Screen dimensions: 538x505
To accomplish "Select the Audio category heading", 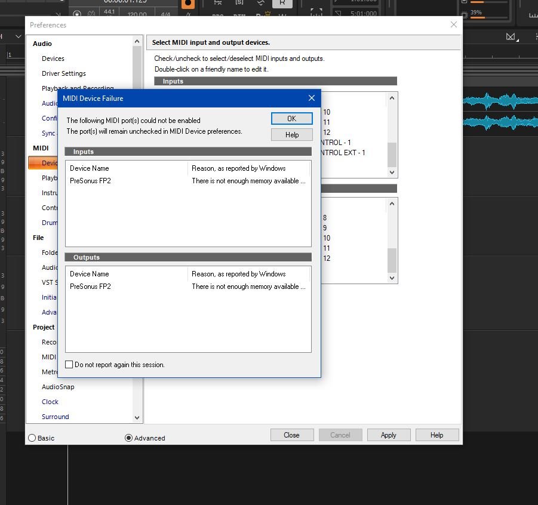I will (42, 44).
